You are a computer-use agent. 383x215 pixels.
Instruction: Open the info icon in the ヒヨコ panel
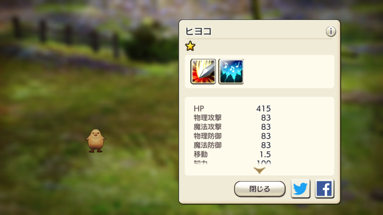pyautogui.click(x=331, y=32)
